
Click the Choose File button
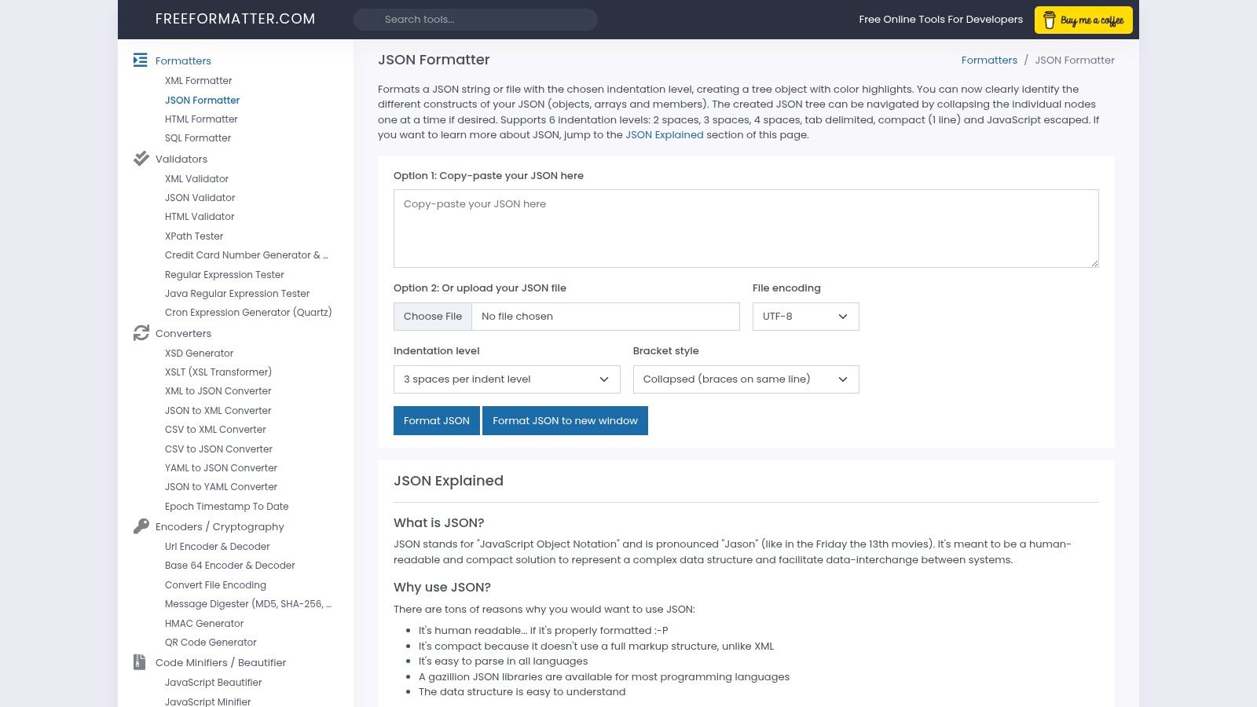[x=433, y=316]
